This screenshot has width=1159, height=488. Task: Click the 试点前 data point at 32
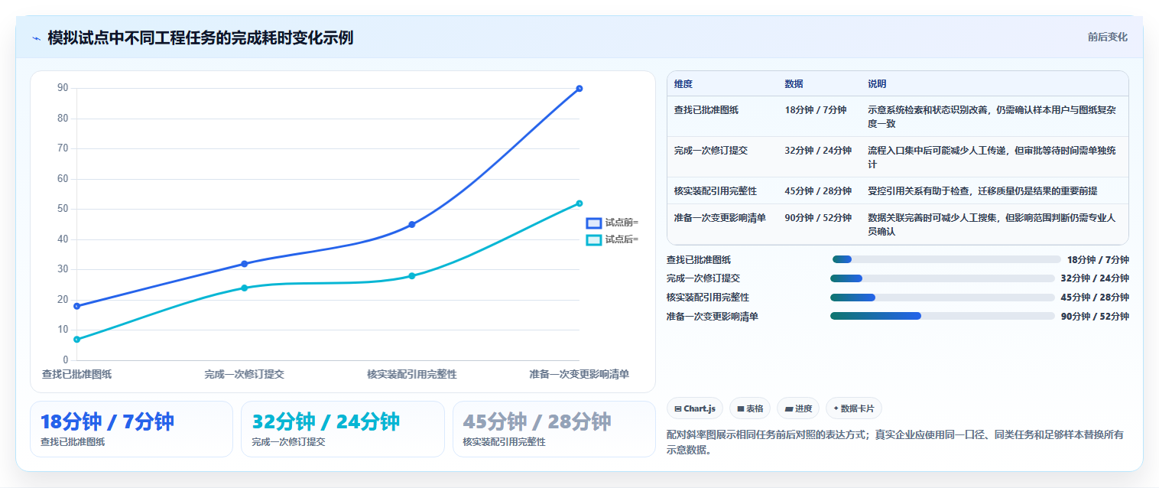(245, 264)
